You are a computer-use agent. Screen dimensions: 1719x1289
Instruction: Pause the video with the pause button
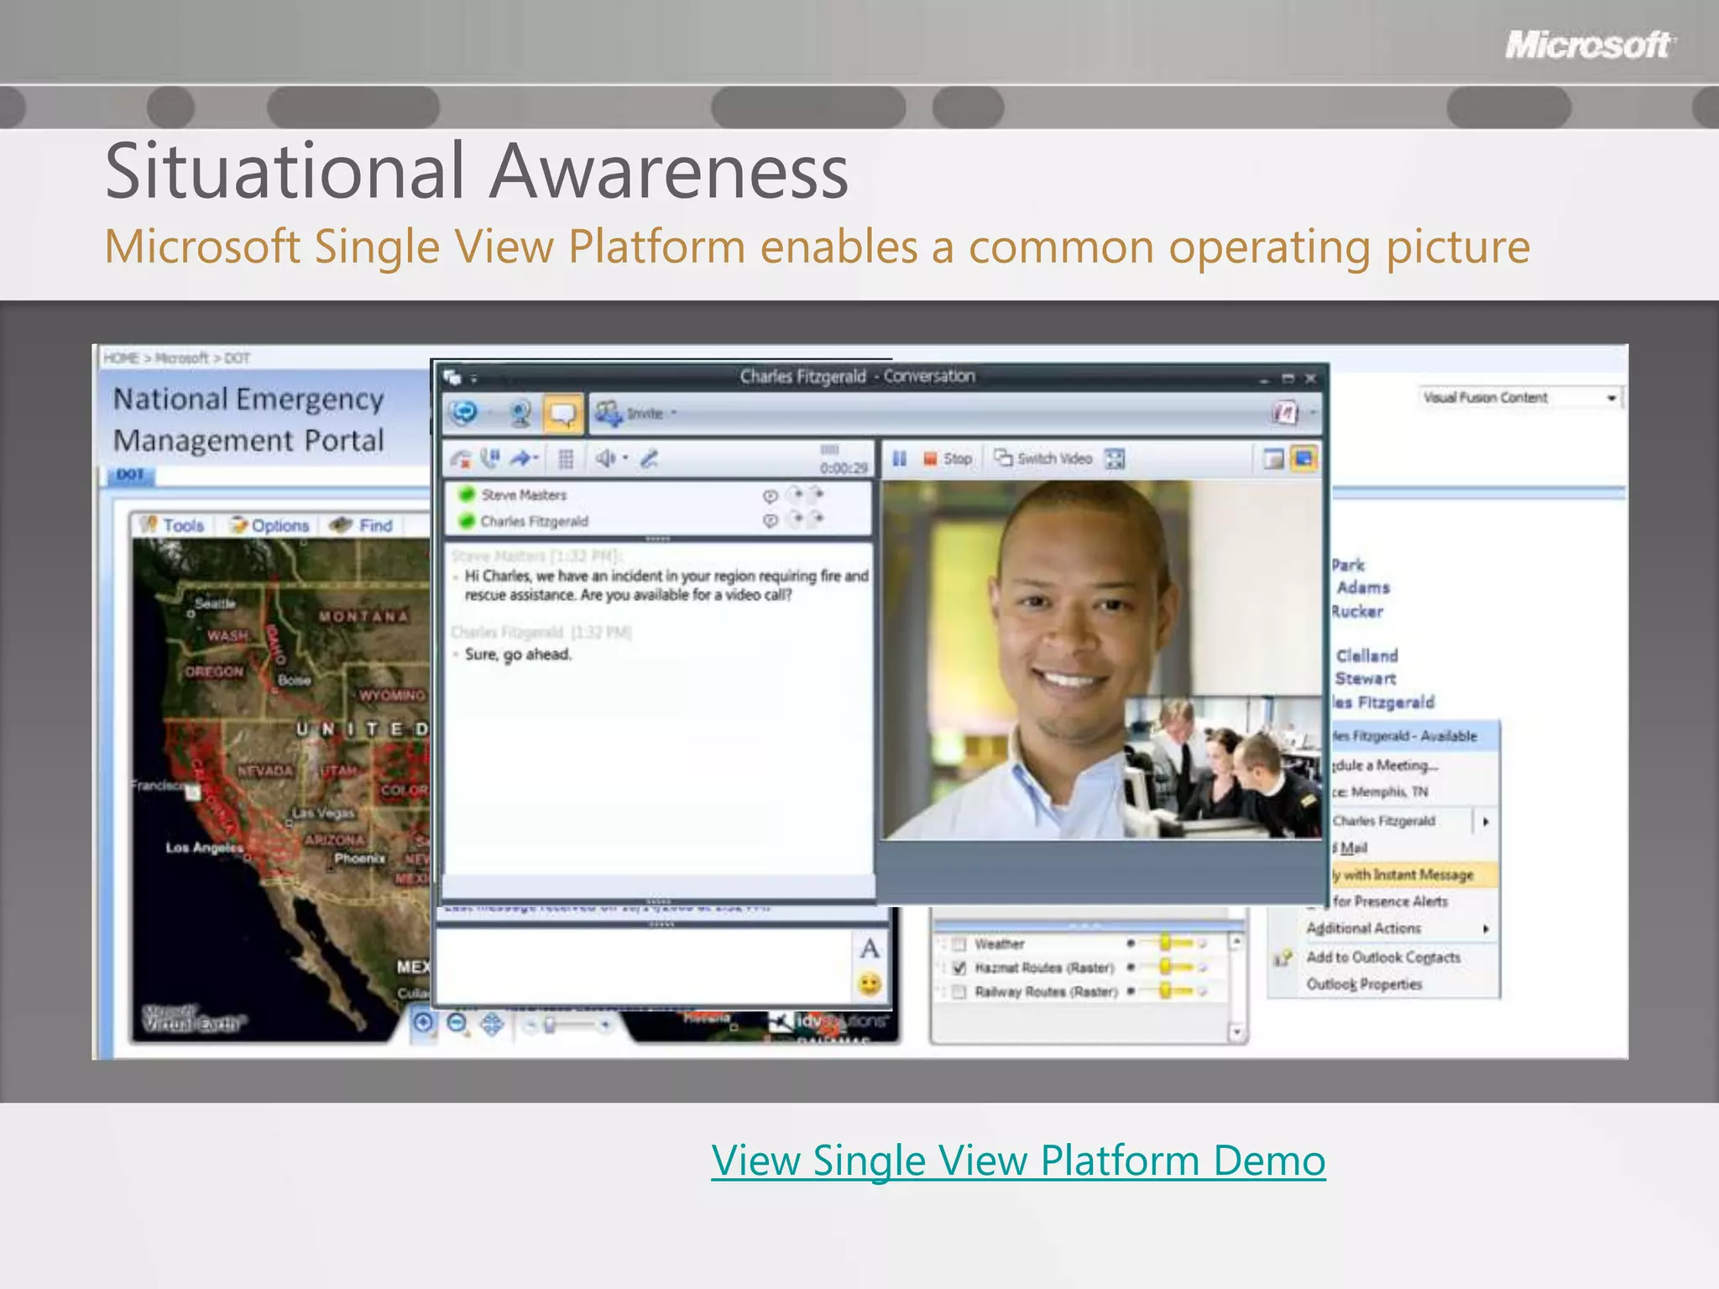point(899,459)
